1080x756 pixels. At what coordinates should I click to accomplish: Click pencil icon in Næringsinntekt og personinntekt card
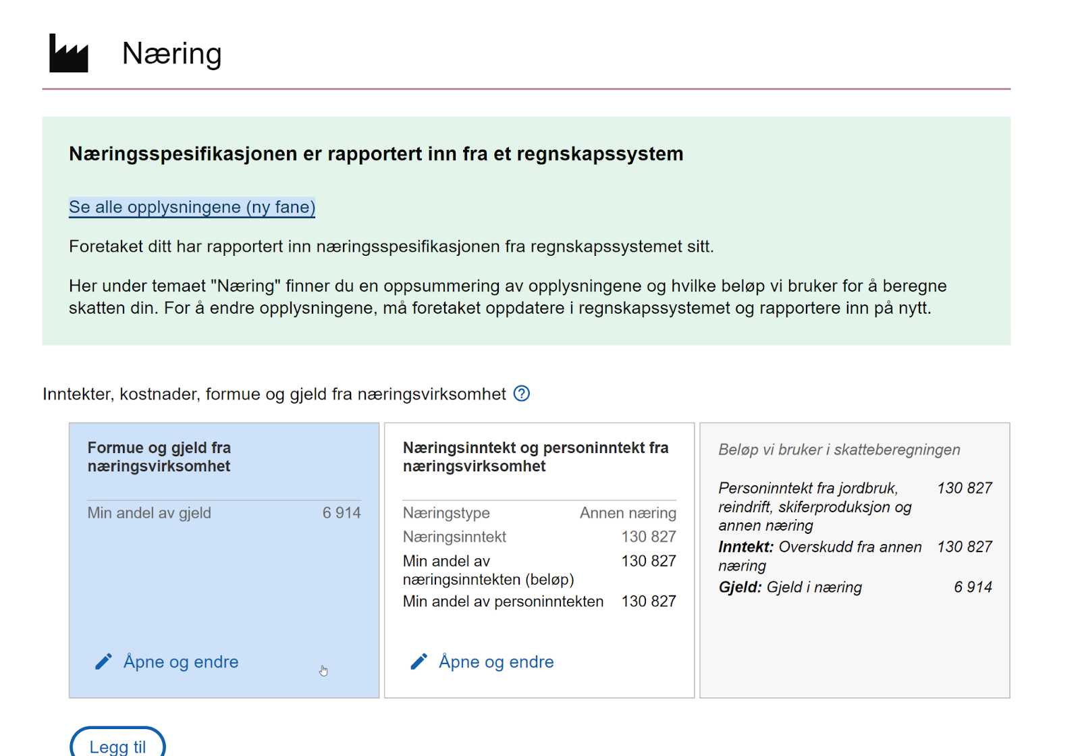pos(418,661)
